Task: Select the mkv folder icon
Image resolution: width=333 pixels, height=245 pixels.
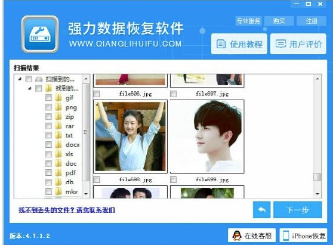Action: click(58, 191)
